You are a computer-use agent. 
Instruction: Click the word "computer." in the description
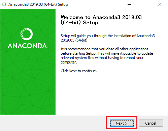click(69, 62)
